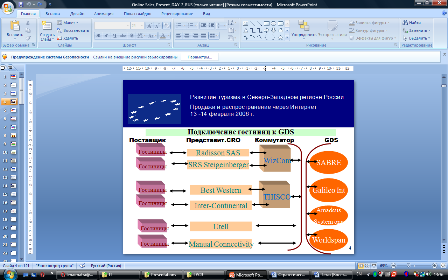The width and height of the screenshot is (448, 280).
Task: Select the Right Arrow shape
Action: [x=266, y=30]
